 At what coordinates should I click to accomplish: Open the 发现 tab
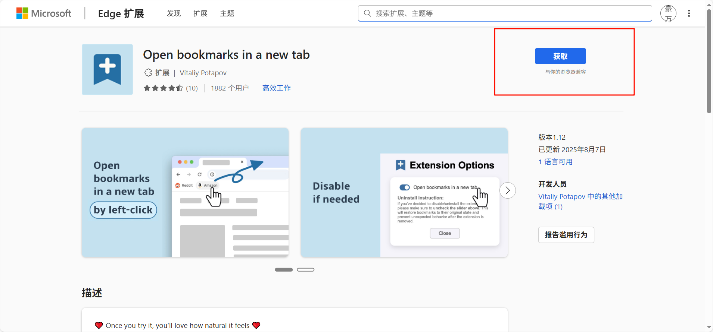pyautogui.click(x=174, y=13)
